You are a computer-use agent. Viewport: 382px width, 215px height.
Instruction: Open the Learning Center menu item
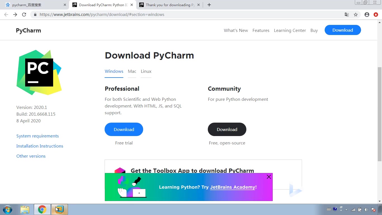pos(290,30)
